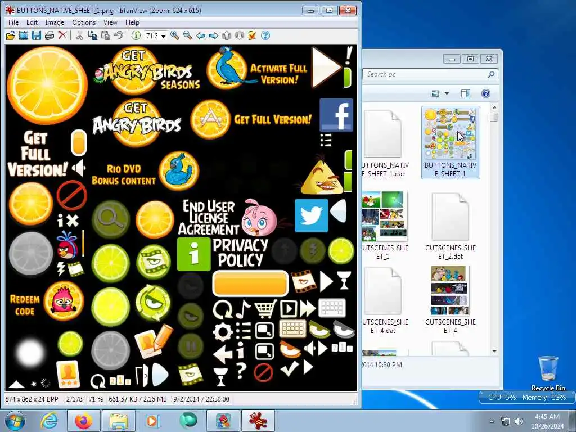Open the Edit menu in IrfanView
The image size is (576, 432).
tap(32, 22)
